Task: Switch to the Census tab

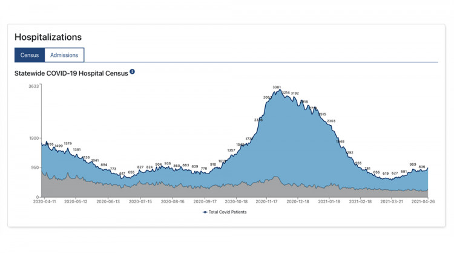Action: (x=30, y=55)
